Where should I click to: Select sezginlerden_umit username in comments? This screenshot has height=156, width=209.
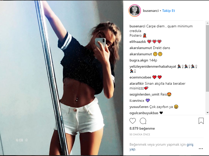point(144,94)
